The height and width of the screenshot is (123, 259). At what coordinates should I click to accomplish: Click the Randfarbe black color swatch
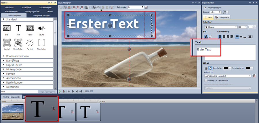click(x=226, y=68)
